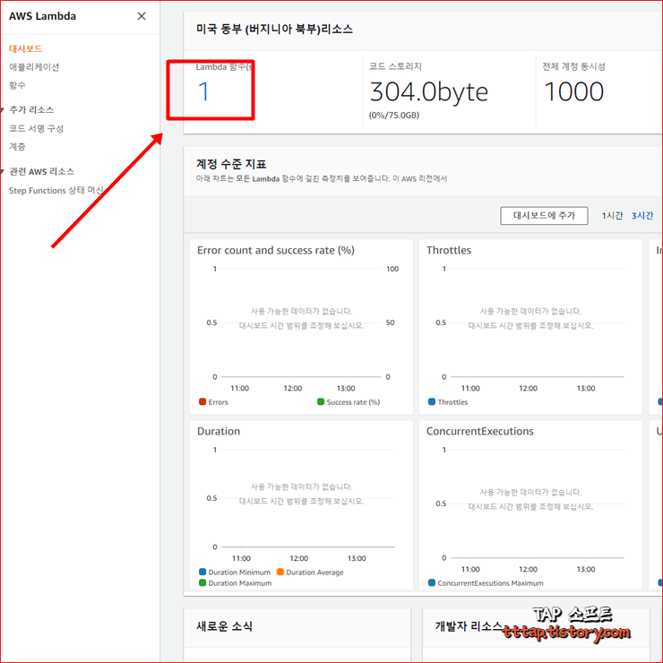
Task: Open 애플리케이션 in the sidebar
Action: pos(34,67)
